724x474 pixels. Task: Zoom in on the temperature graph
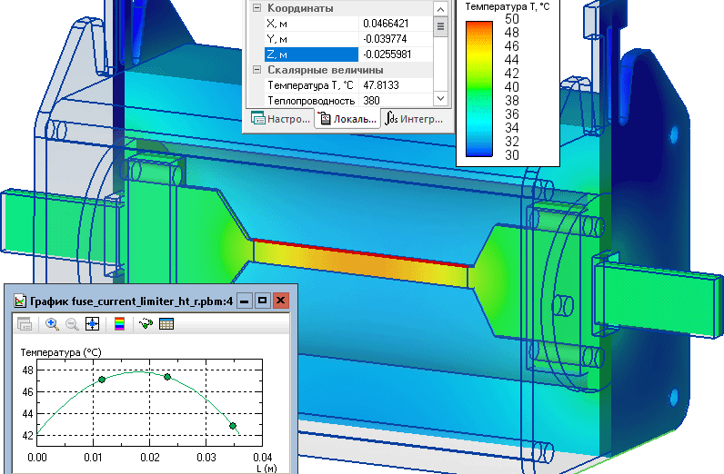tap(52, 324)
